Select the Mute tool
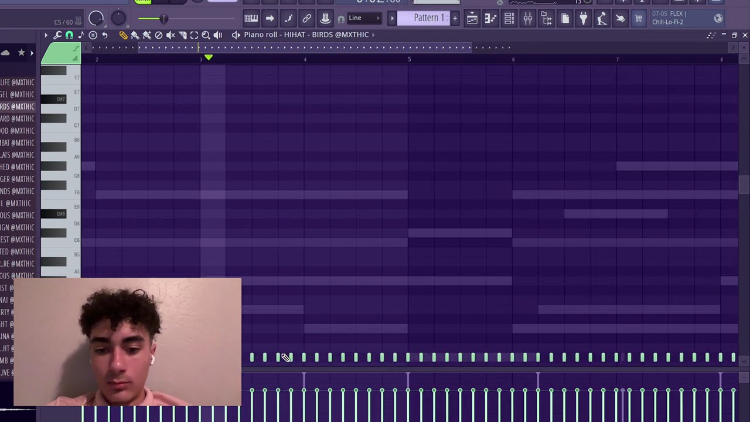This screenshot has width=750, height=422. tap(171, 35)
